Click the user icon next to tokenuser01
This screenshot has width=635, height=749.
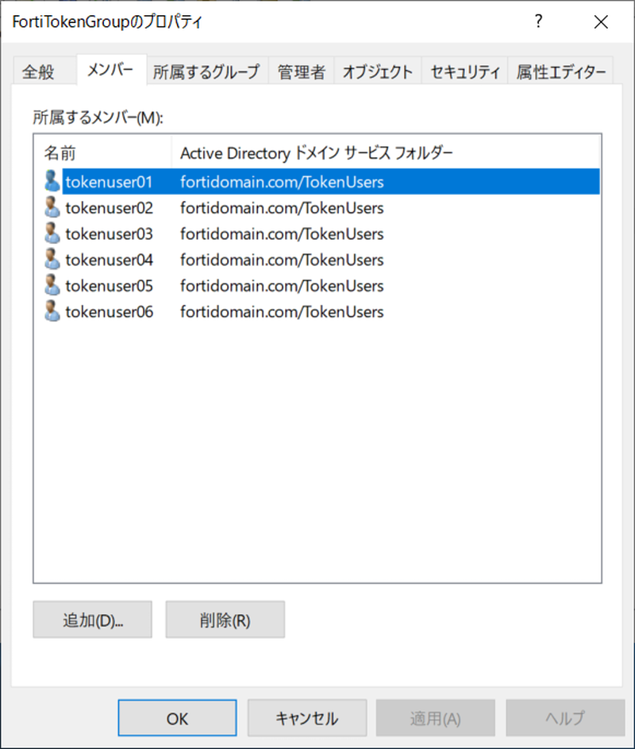tap(51, 181)
